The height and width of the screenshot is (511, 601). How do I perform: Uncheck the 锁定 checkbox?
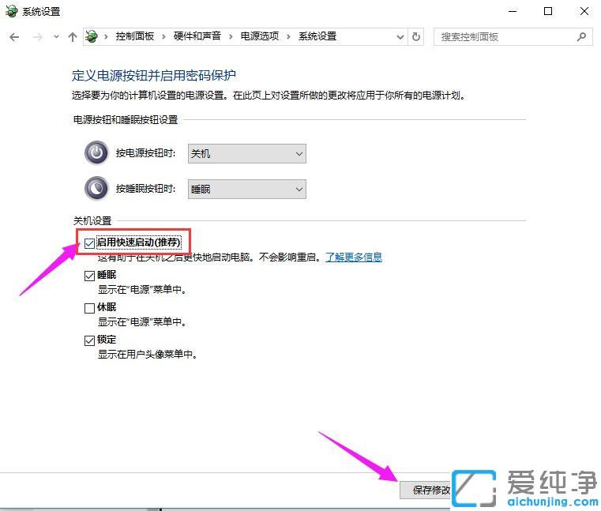pyautogui.click(x=90, y=340)
